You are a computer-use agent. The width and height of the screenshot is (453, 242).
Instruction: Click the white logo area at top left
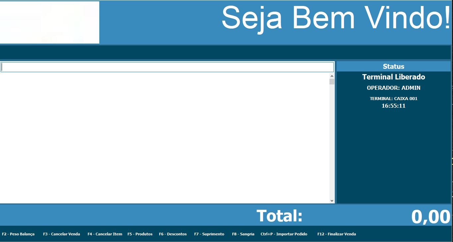(x=49, y=22)
